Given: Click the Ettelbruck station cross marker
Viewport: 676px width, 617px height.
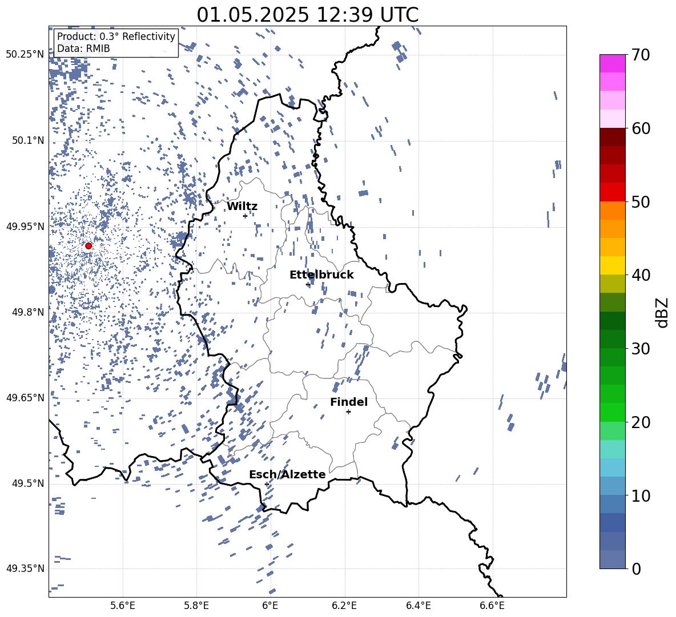Looking at the screenshot, I should pyautogui.click(x=308, y=284).
